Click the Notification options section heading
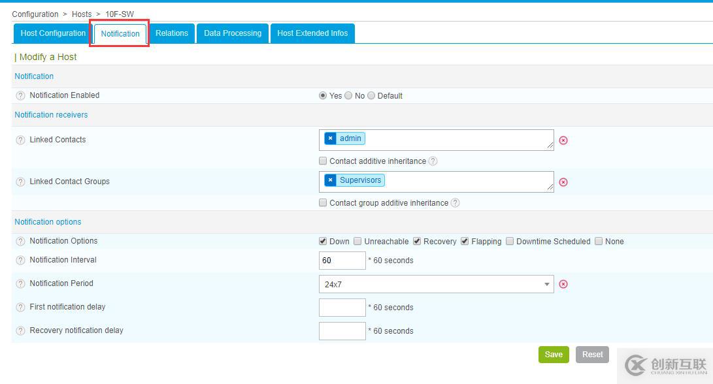 48,222
